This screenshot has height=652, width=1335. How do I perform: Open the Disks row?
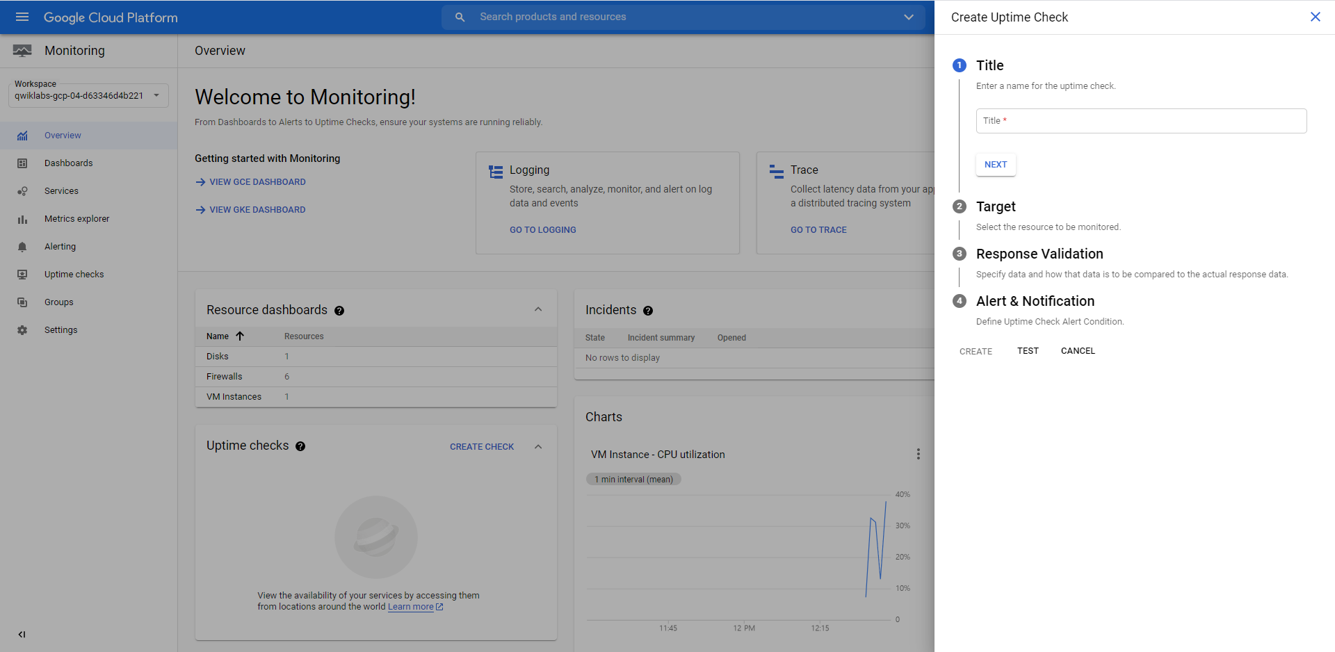[x=376, y=357]
